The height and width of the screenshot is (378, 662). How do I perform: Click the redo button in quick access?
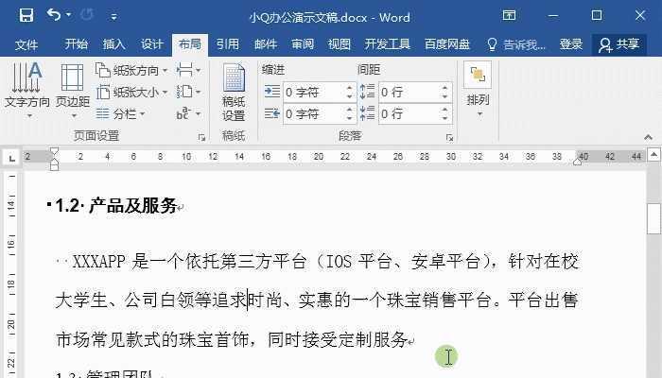[87, 15]
